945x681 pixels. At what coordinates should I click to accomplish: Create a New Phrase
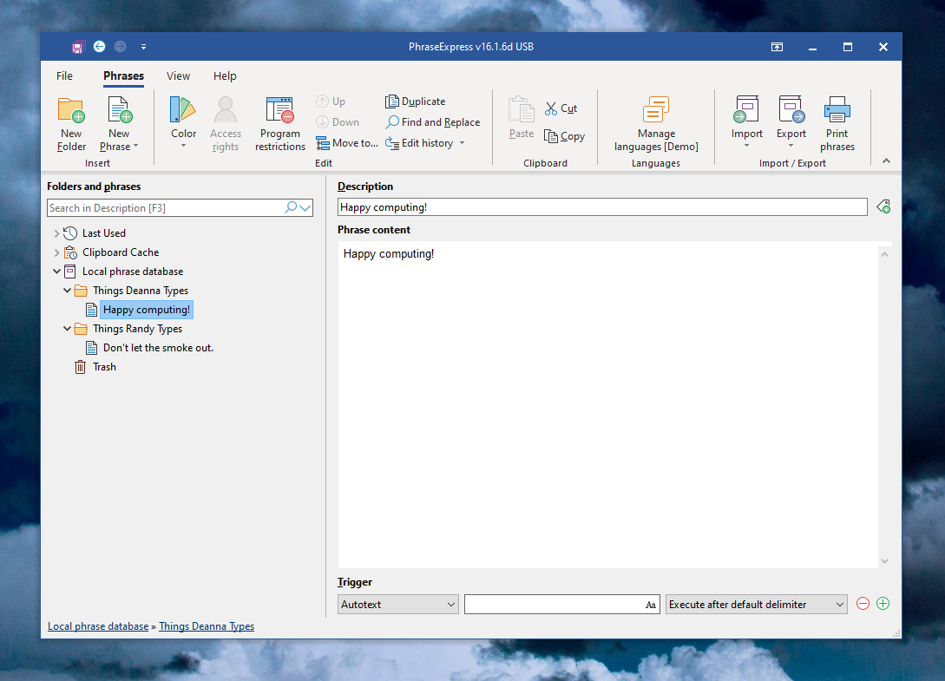[x=120, y=124]
